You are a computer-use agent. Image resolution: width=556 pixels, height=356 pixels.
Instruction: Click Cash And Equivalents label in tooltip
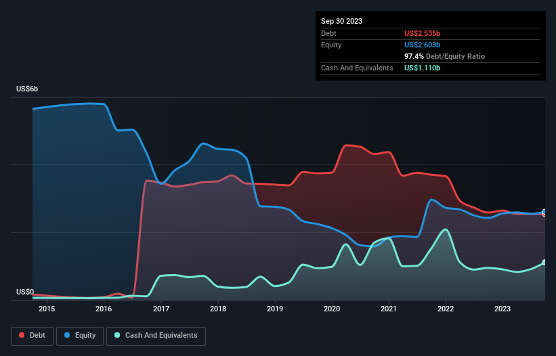[357, 68]
